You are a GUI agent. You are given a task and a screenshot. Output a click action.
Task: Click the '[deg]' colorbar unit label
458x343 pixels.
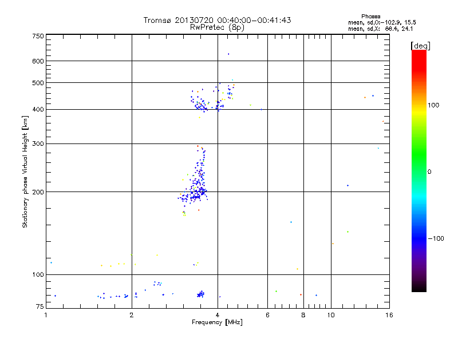click(420, 46)
